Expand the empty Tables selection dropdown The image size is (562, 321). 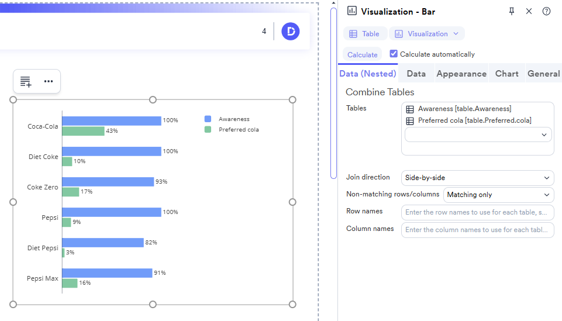coord(478,134)
